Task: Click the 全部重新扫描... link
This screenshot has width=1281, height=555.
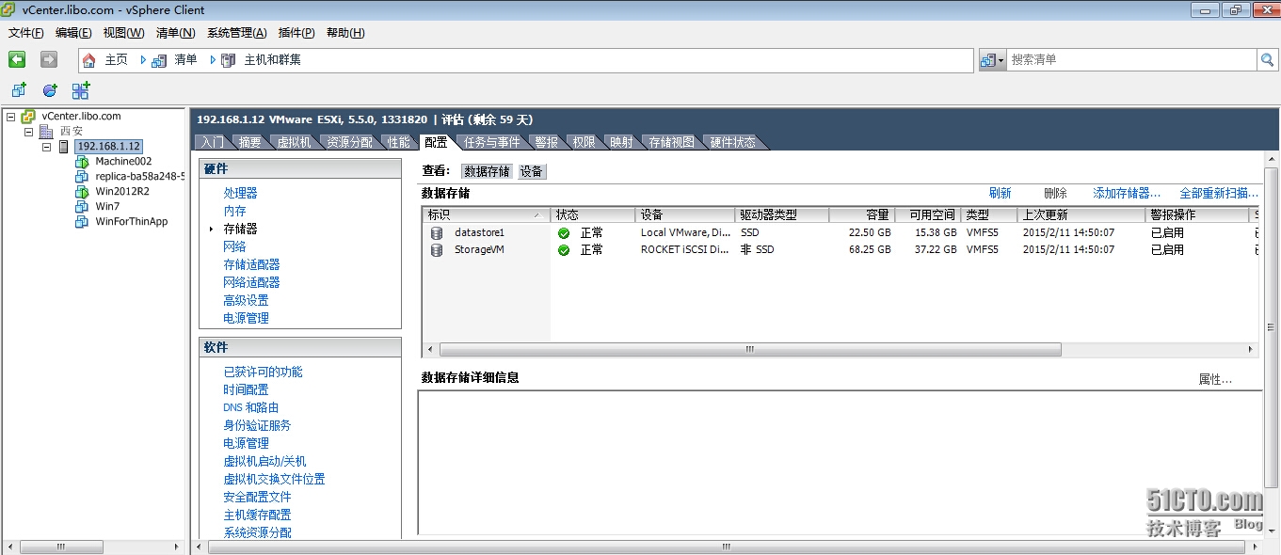Action: [1219, 193]
